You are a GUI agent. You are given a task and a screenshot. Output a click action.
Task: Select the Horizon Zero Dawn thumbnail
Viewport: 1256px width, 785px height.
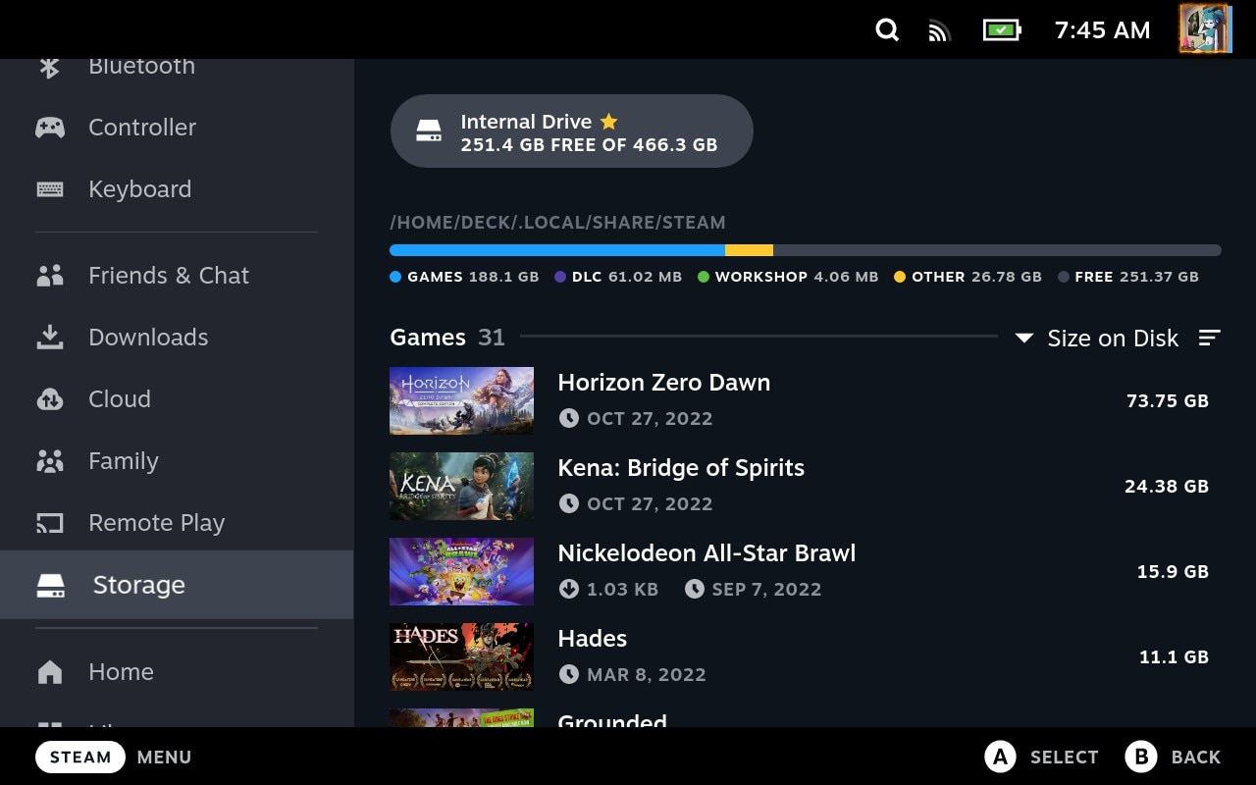461,400
